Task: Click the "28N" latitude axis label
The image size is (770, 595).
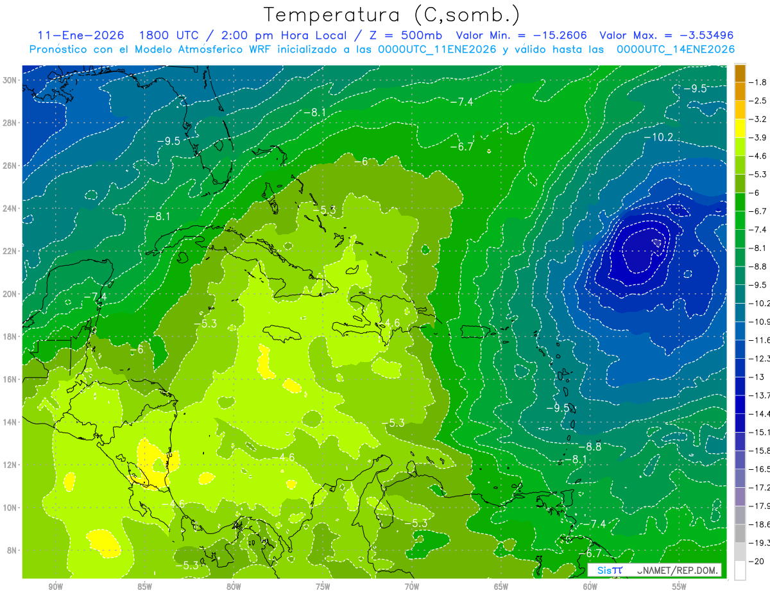Action: point(11,123)
